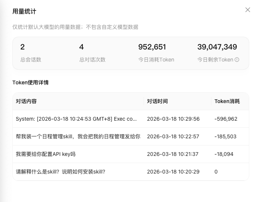Click the 2026-03-18 10:29:56 timestamp cell

(173, 119)
